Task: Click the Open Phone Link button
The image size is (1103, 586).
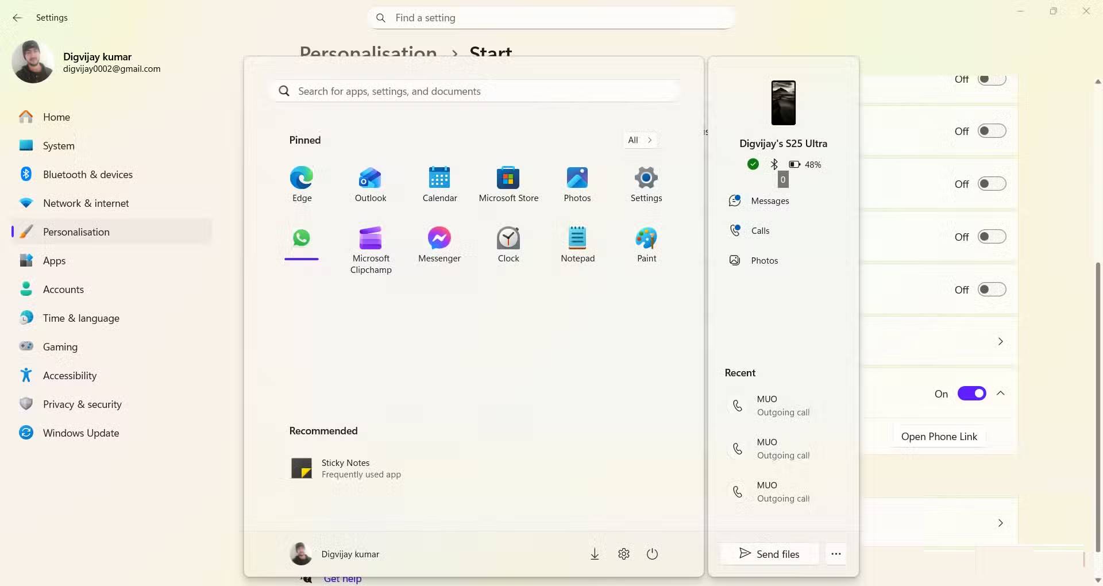Action: pyautogui.click(x=939, y=437)
